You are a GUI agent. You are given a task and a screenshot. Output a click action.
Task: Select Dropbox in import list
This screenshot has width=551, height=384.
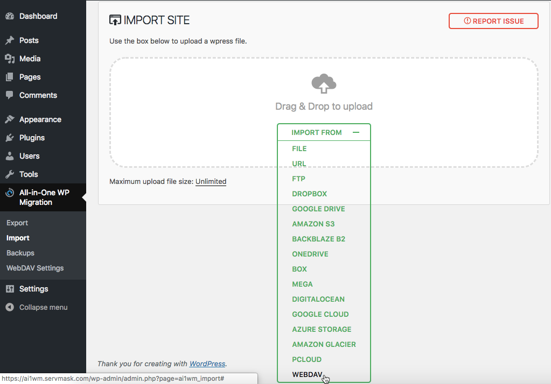pos(309,194)
